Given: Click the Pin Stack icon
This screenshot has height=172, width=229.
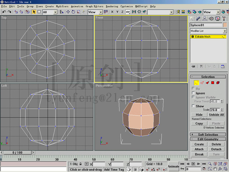Looking at the screenshot, I should tap(193, 67).
